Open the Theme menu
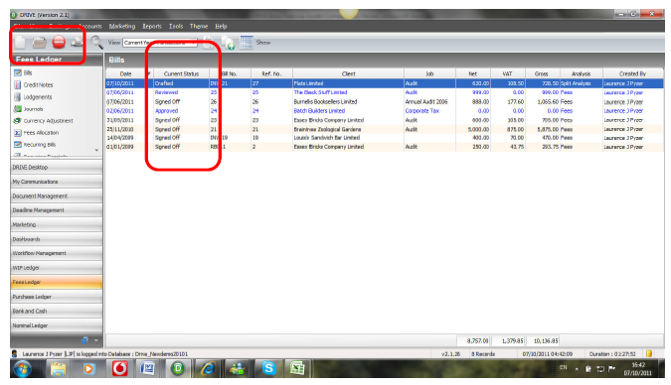 [199, 26]
